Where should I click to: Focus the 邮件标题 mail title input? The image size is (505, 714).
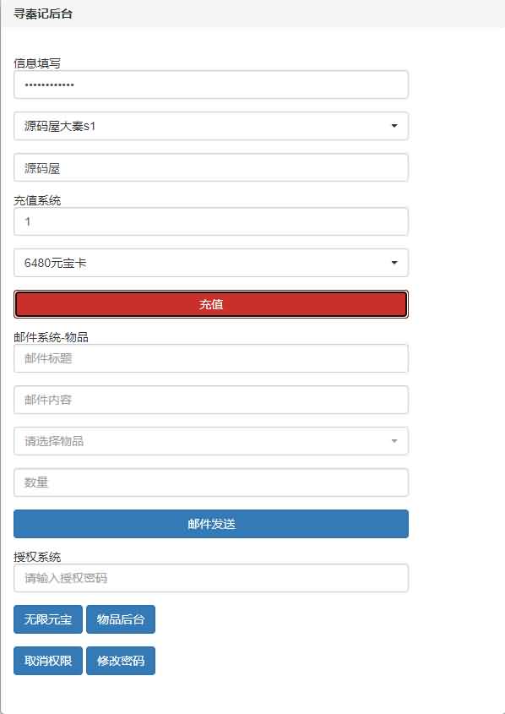[210, 358]
